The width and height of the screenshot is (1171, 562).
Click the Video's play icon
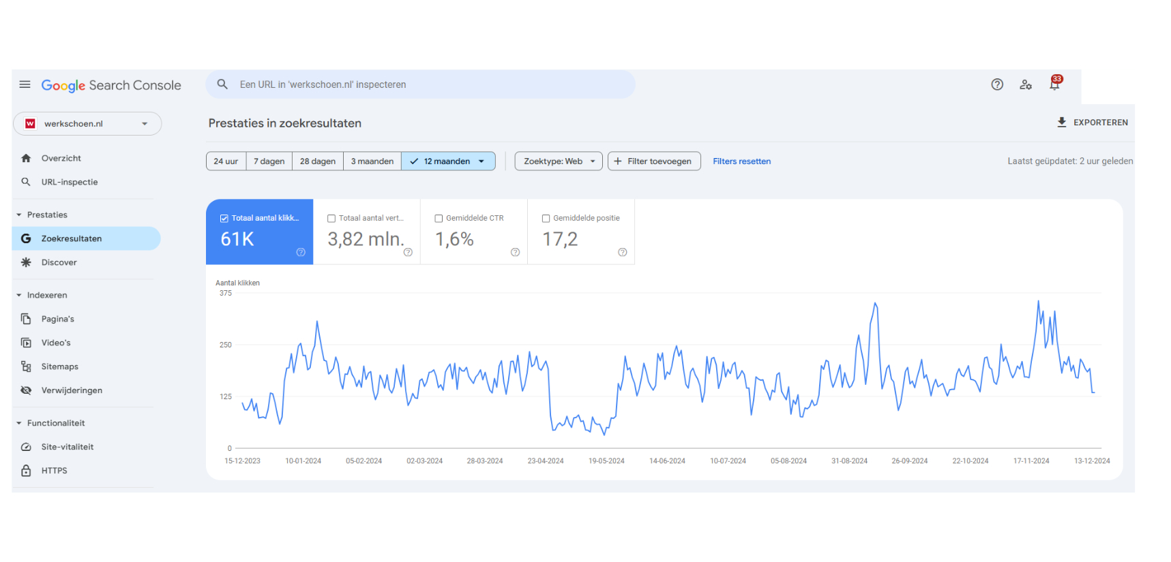click(x=26, y=343)
